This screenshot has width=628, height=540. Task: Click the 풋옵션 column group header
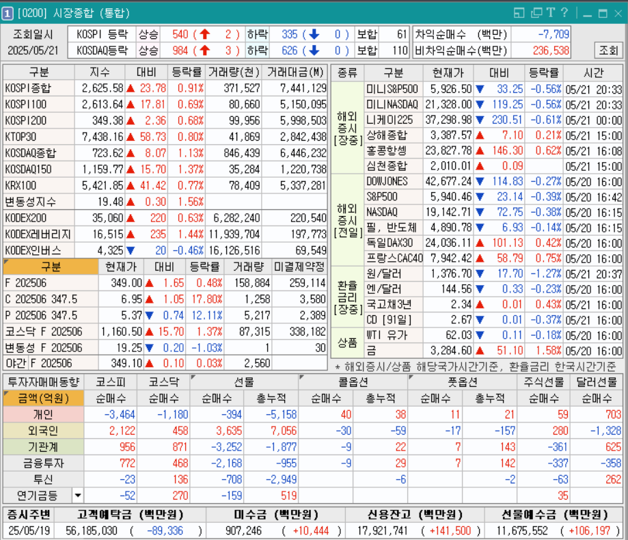tap(463, 382)
